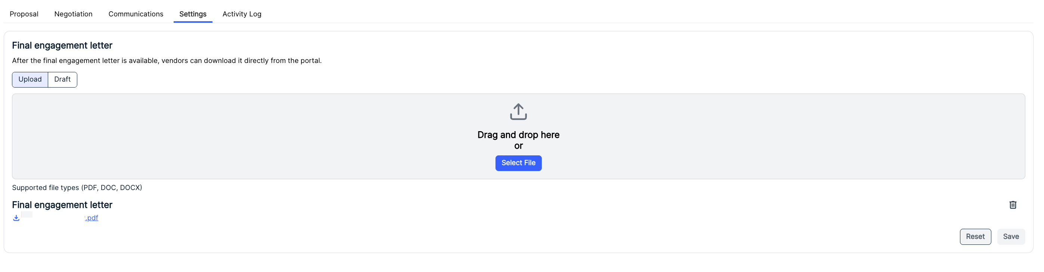Click the Reset button
The width and height of the screenshot is (1044, 272).
coord(975,237)
